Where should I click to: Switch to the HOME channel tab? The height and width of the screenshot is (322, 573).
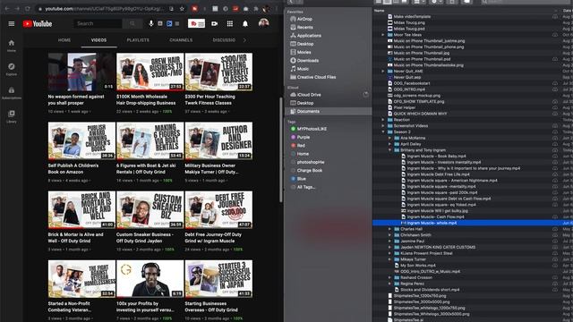click(64, 40)
